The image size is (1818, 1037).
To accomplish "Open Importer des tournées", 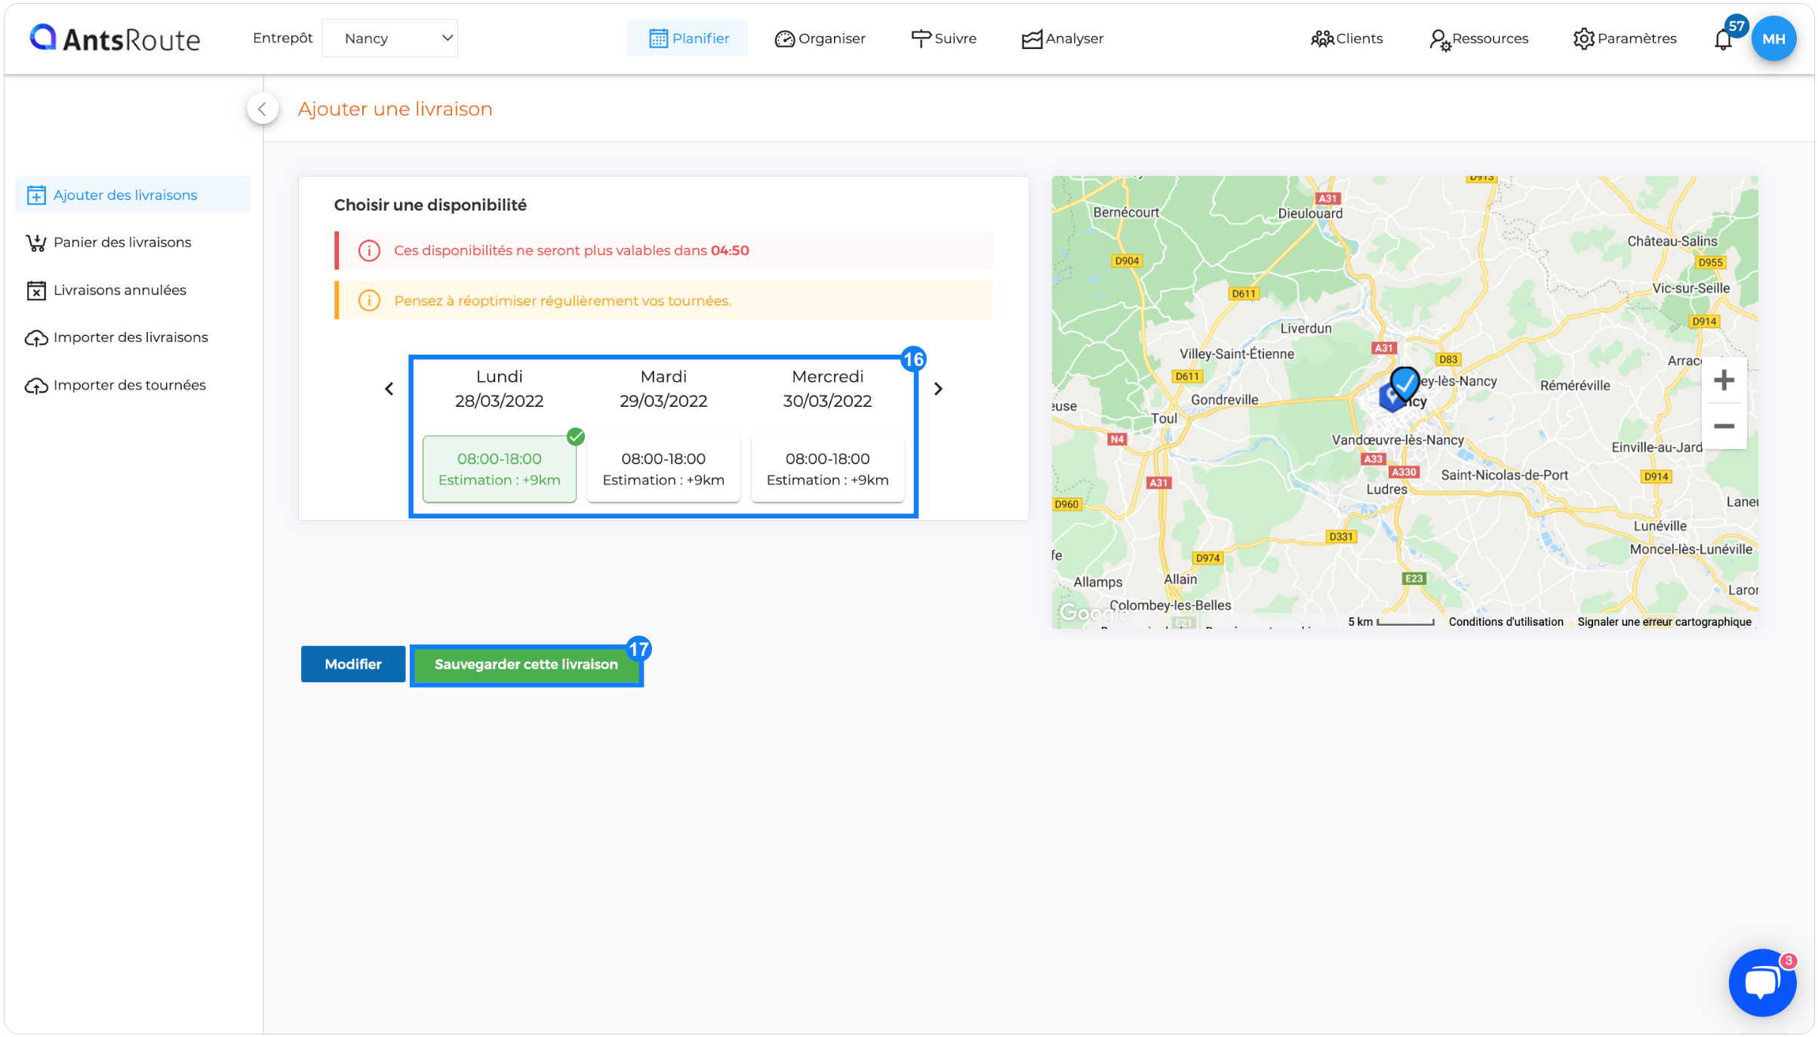I will click(x=115, y=385).
